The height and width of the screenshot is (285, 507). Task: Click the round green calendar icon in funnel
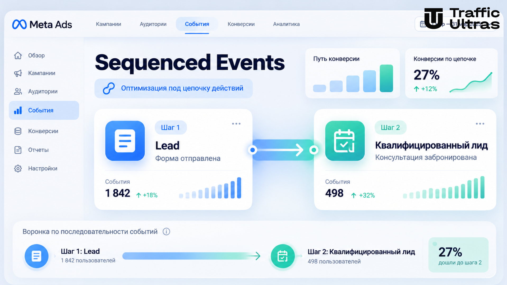click(x=283, y=256)
